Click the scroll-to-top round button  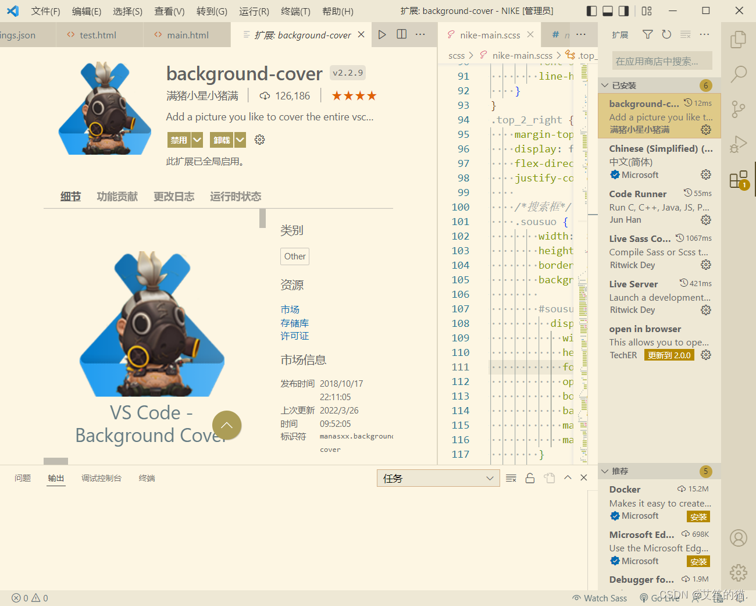coord(227,426)
